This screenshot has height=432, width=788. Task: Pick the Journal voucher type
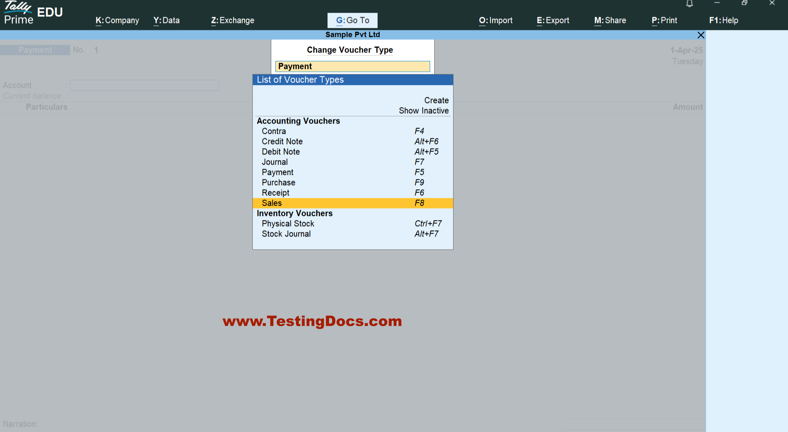tap(275, 162)
